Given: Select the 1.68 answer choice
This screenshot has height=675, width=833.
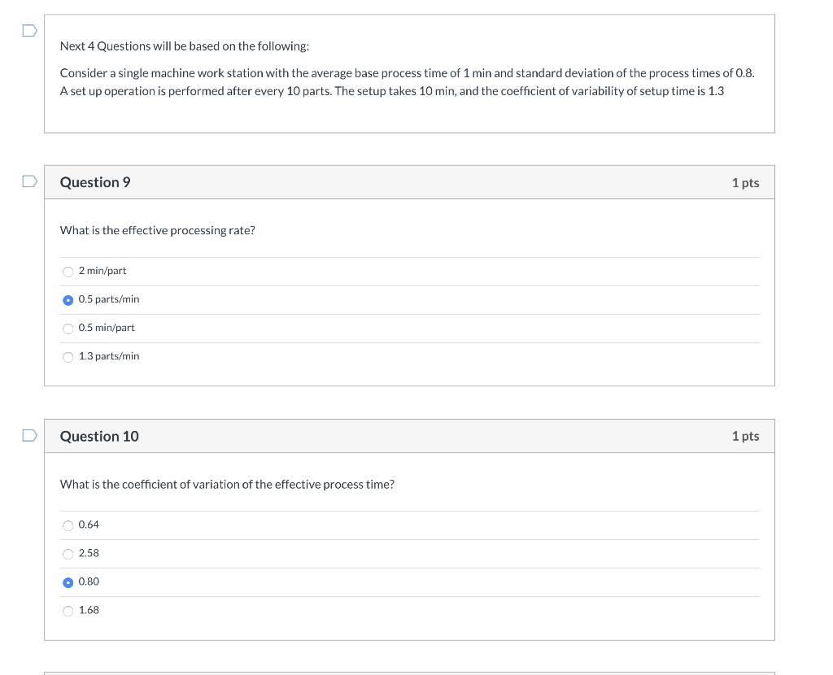Looking at the screenshot, I should pyautogui.click(x=68, y=611).
